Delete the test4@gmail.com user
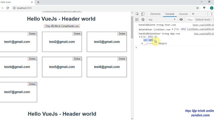The height and width of the screenshot is (120, 214). (x=32, y=59)
